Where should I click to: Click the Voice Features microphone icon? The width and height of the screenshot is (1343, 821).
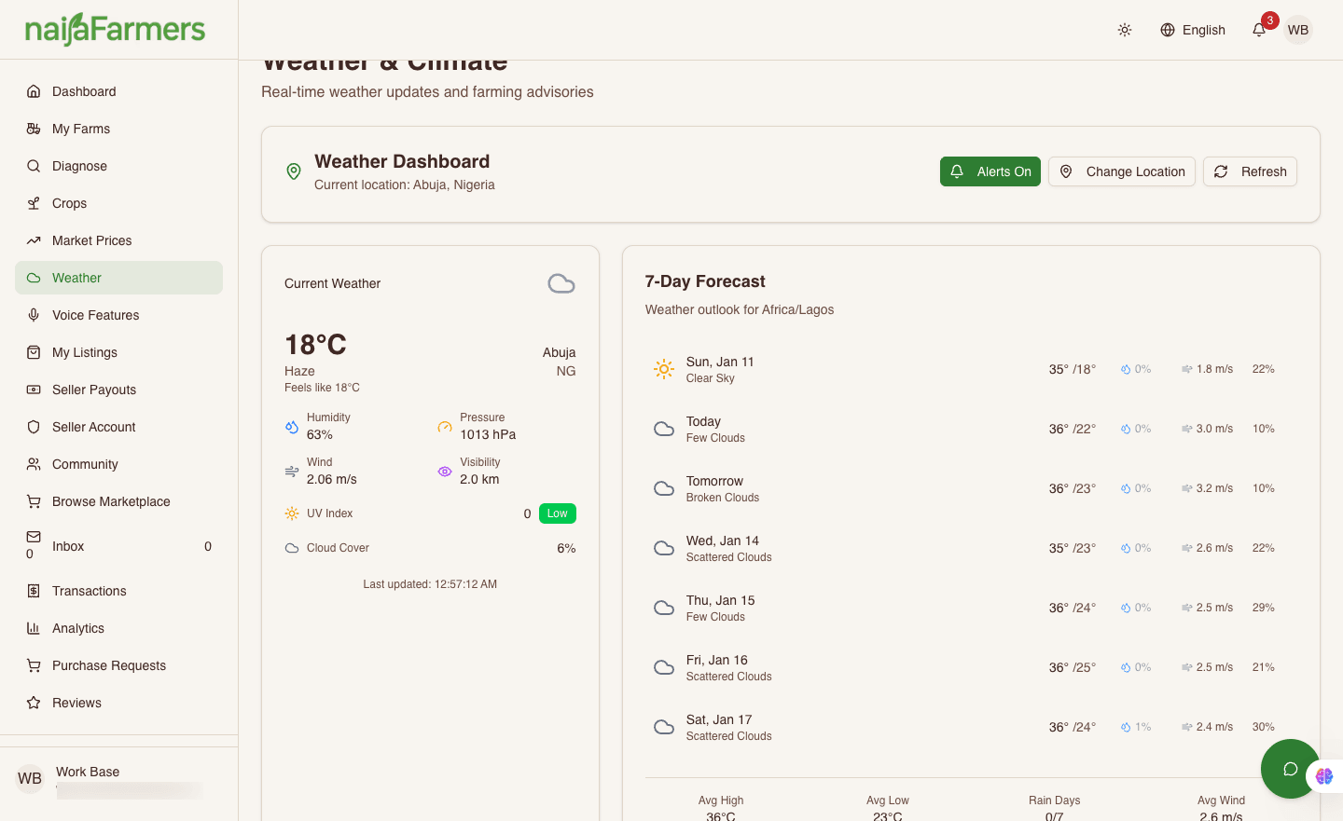[x=34, y=315]
